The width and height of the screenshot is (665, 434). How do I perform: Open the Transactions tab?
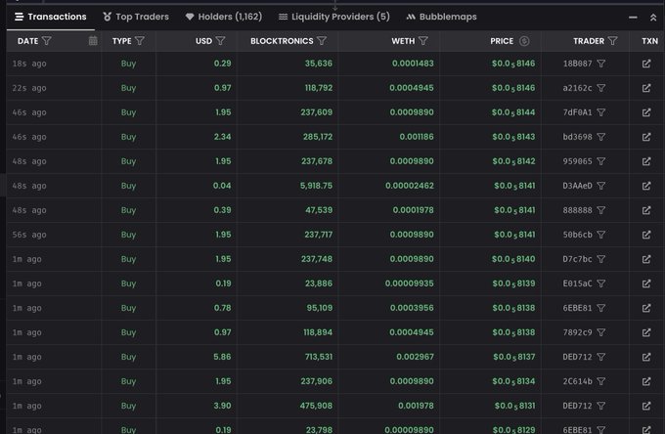point(51,17)
